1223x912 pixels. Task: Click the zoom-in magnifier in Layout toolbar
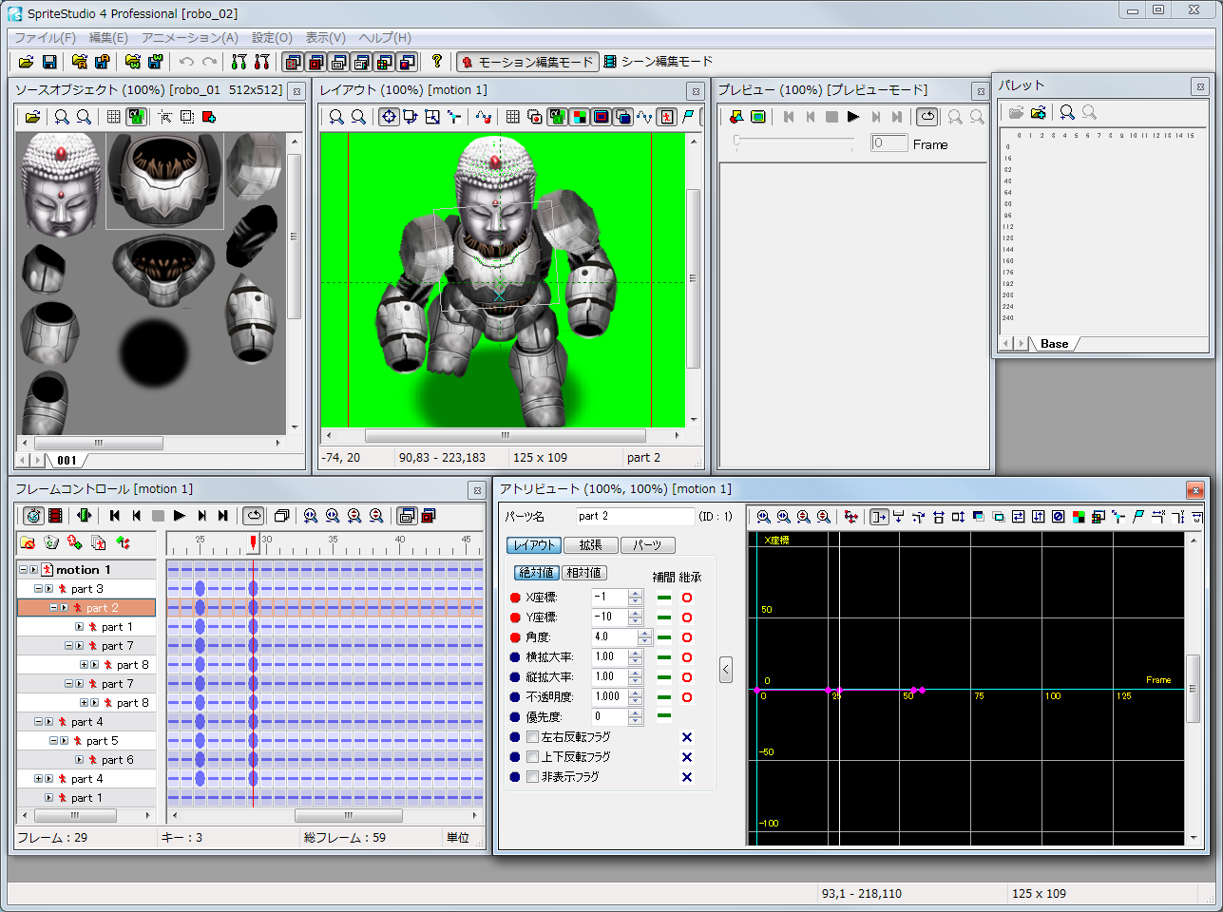336,117
